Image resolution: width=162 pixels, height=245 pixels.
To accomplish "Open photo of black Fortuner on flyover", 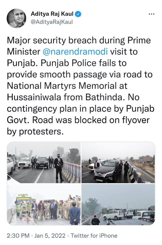I will pyautogui.click(x=118, y=162).
